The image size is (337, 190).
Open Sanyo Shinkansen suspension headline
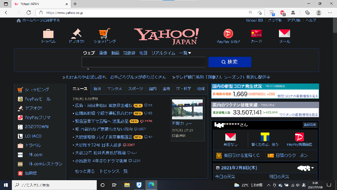(104, 113)
